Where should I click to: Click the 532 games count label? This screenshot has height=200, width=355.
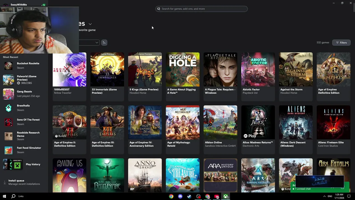[x=323, y=42]
